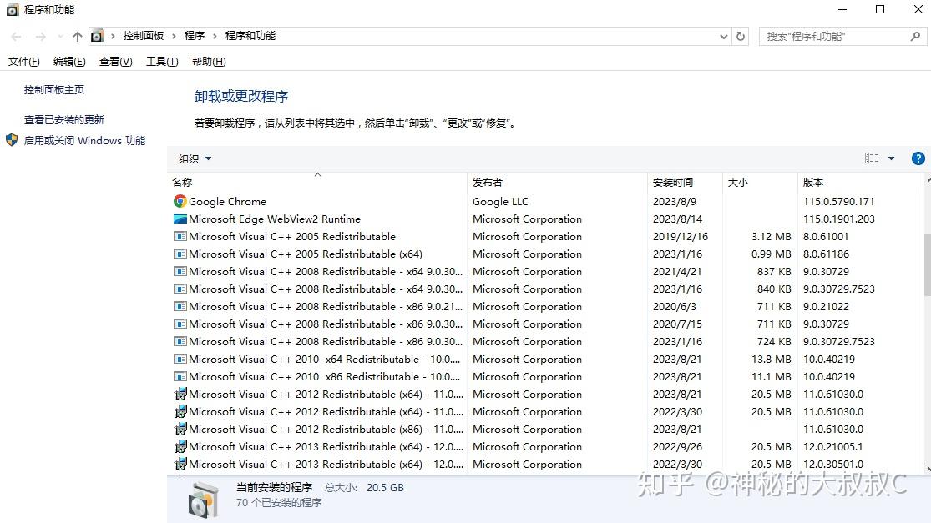931x523 pixels.
Task: Sort by 版本 column header
Action: point(858,182)
